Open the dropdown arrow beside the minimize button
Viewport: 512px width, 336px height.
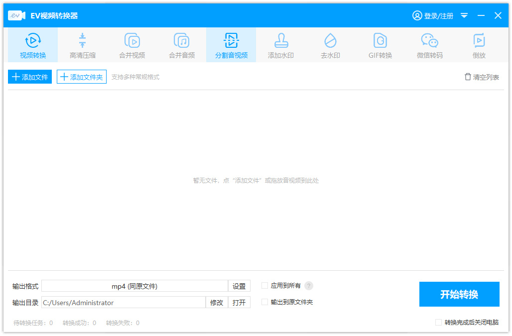coord(464,15)
